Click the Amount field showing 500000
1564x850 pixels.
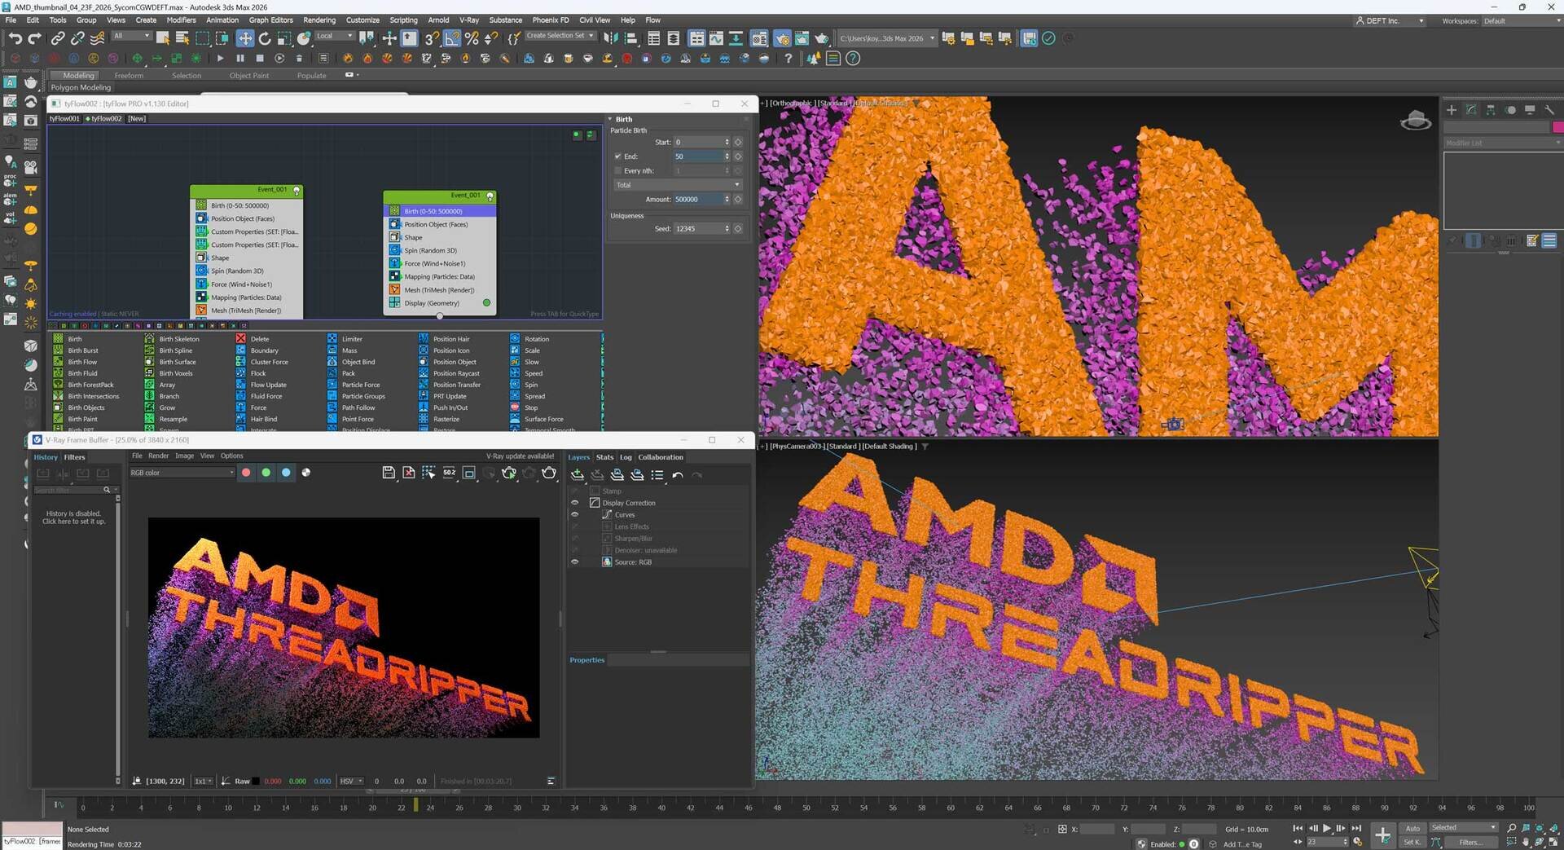click(699, 200)
